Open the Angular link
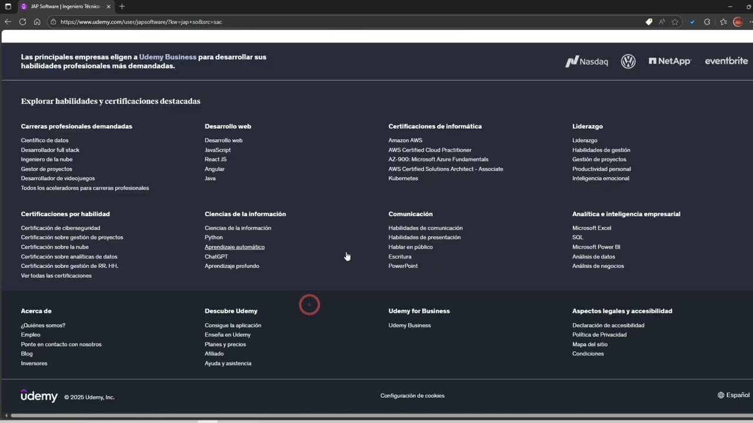Image resolution: width=753 pixels, height=423 pixels. (215, 169)
